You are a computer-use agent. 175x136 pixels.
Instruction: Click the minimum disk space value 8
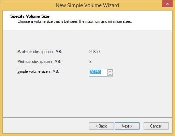tap(90, 62)
